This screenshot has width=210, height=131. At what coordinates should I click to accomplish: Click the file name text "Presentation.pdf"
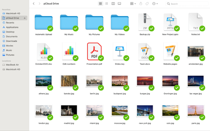coord(94,64)
